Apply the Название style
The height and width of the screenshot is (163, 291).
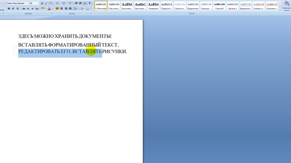point(153,6)
